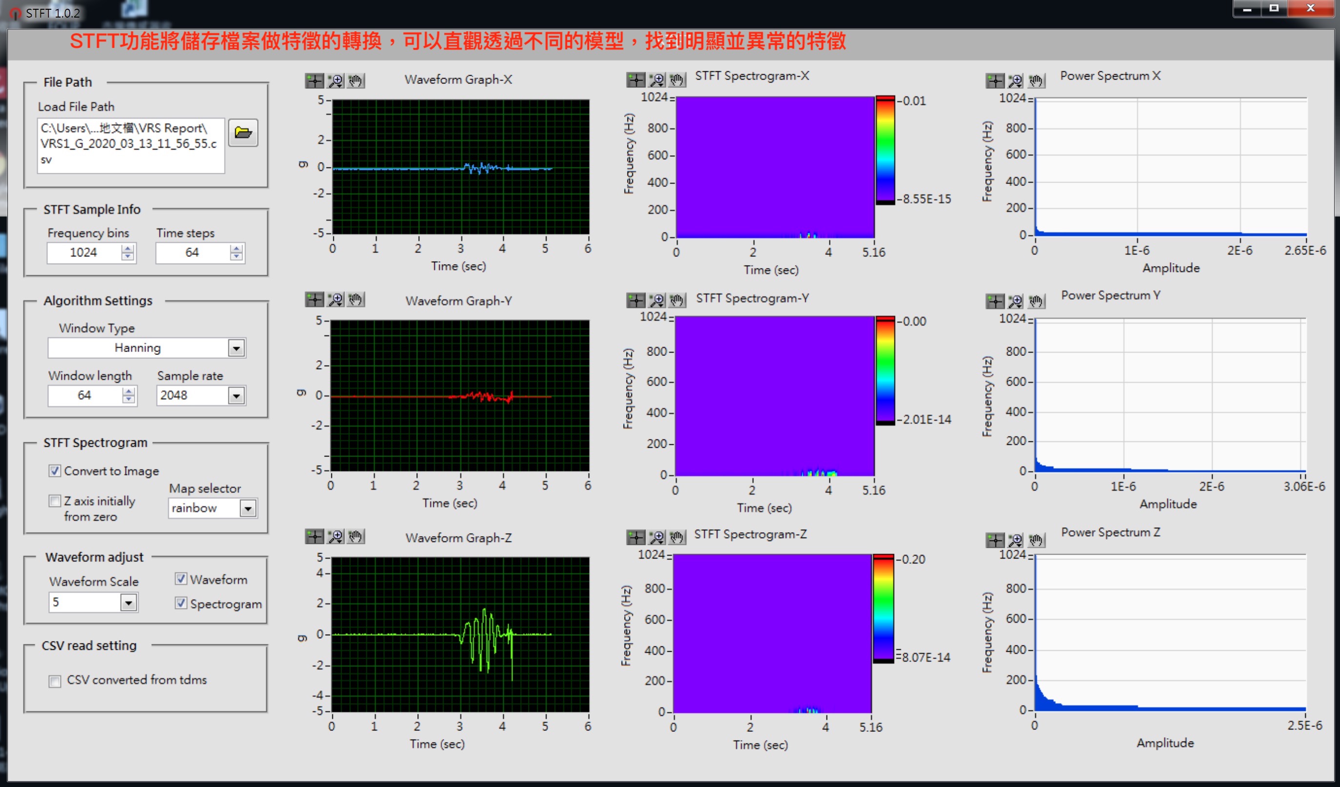Click the folder browse icon for Load File Path
The image size is (1340, 787).
point(243,132)
